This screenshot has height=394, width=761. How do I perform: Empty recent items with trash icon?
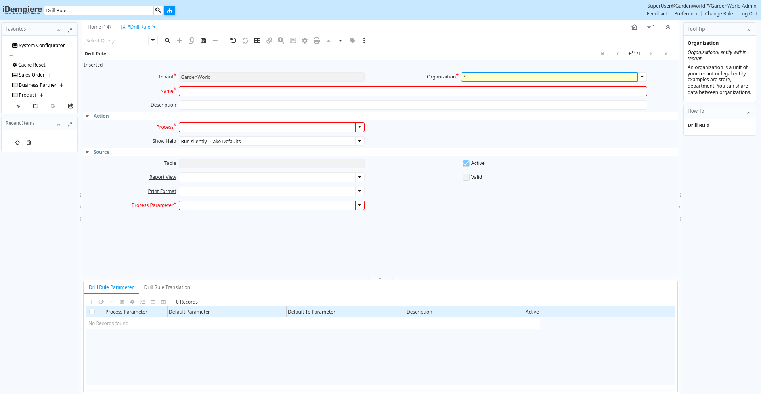[29, 143]
